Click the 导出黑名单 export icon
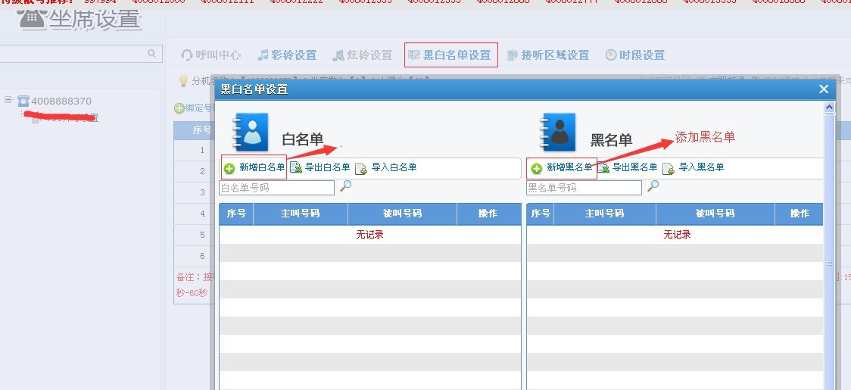Viewport: 851px width, 390px height. coord(603,168)
